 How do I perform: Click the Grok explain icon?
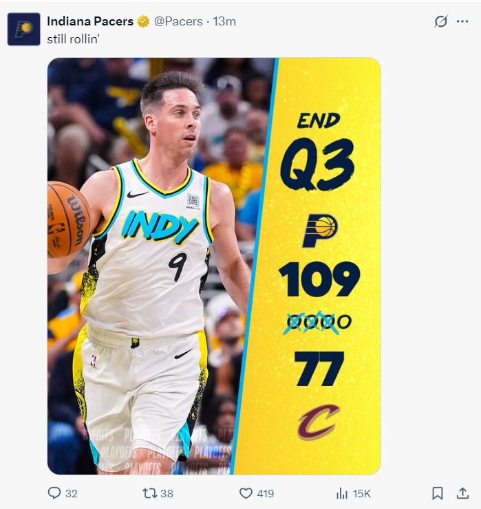441,21
